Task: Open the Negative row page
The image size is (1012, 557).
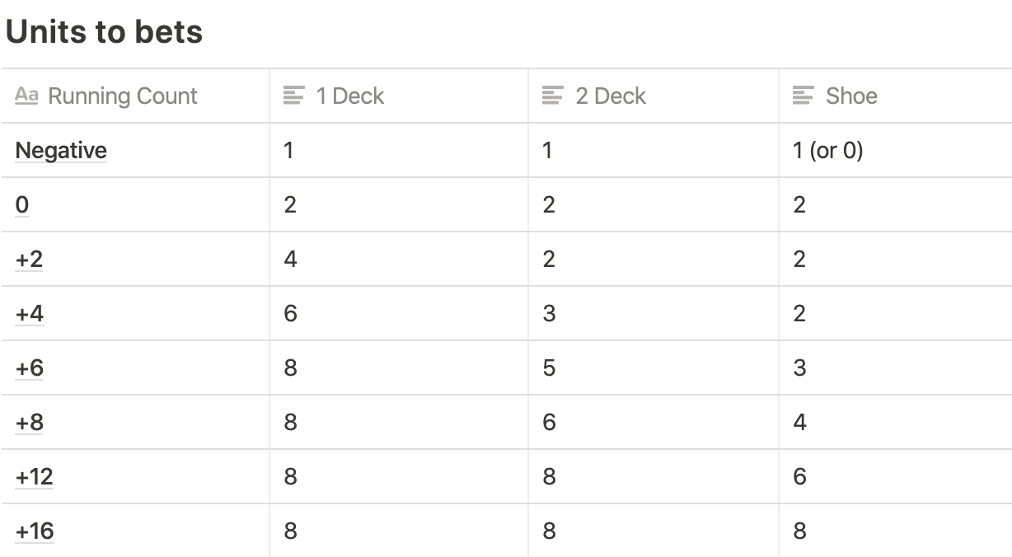Action: coord(61,151)
